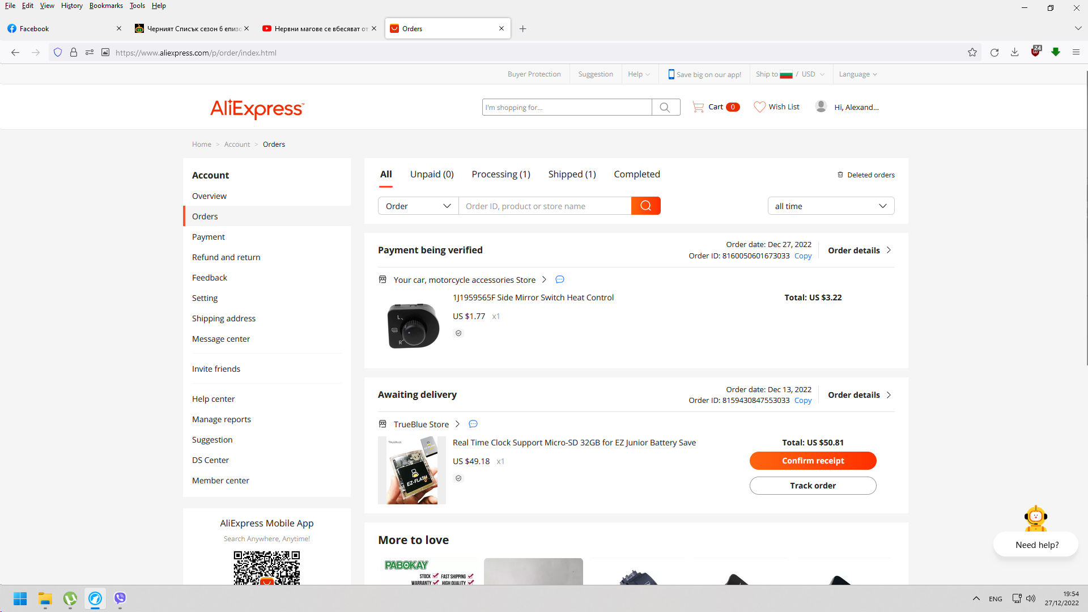The height and width of the screenshot is (612, 1088).
Task: Click the Track order button
Action: (813, 486)
